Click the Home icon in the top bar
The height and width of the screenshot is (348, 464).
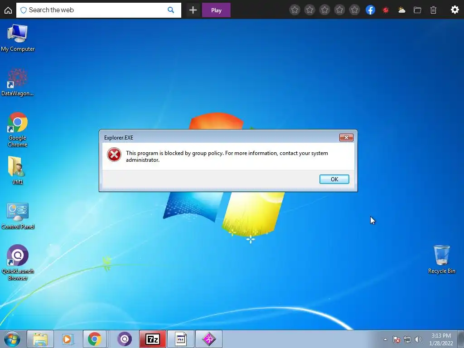(x=8, y=10)
